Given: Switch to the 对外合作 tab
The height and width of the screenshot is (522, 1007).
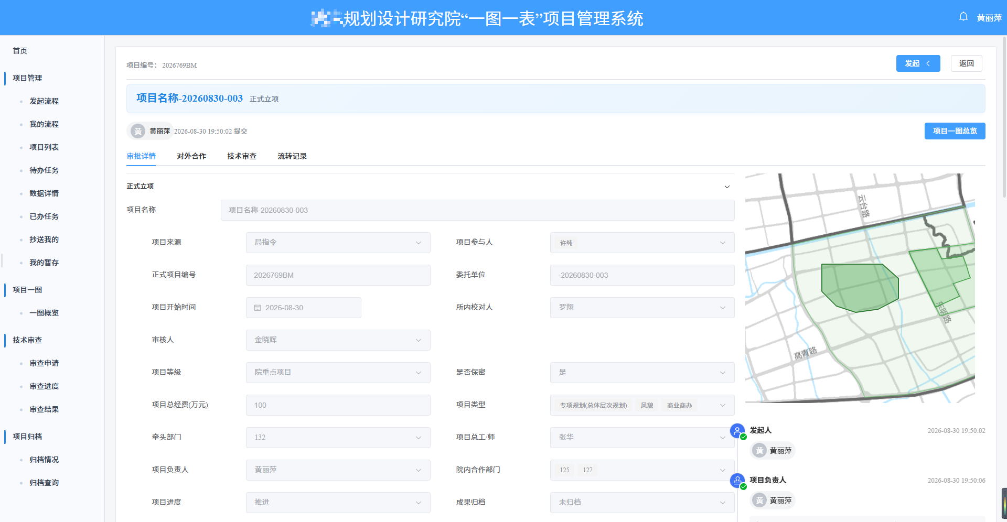Looking at the screenshot, I should click(x=191, y=156).
